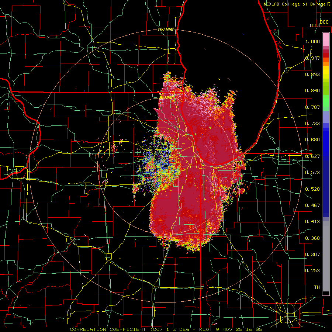Click the 50 NMI range ring label
The width and height of the screenshot is (332, 332).
pos(166,97)
